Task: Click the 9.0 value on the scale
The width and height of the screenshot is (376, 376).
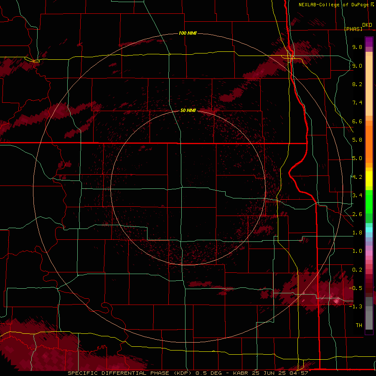Action: tap(357, 66)
